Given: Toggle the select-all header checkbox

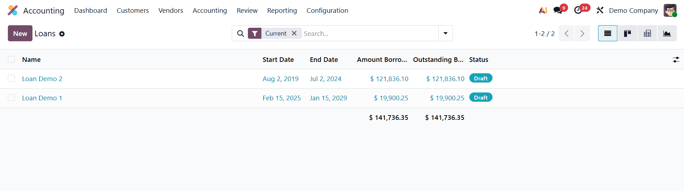Looking at the screenshot, I should pyautogui.click(x=11, y=59).
